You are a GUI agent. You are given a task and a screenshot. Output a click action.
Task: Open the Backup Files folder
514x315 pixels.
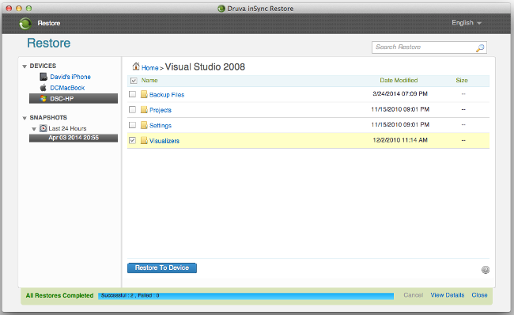pos(167,95)
